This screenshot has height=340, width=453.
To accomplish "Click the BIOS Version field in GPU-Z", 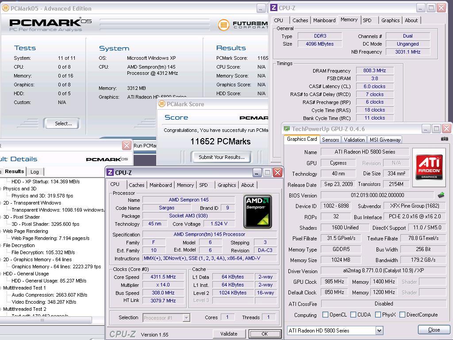I will [377, 195].
